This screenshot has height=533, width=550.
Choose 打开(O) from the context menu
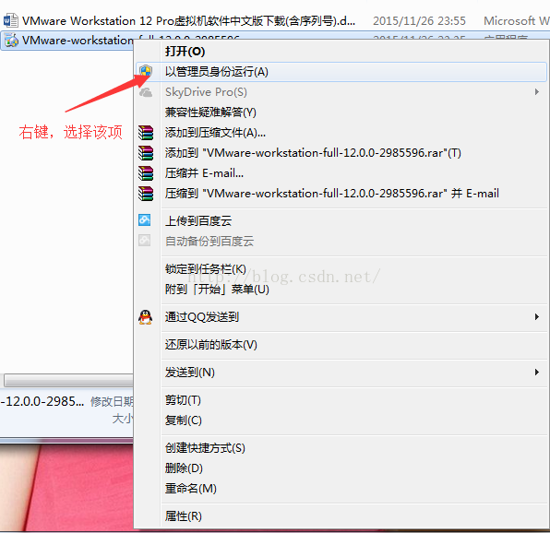pos(341,52)
